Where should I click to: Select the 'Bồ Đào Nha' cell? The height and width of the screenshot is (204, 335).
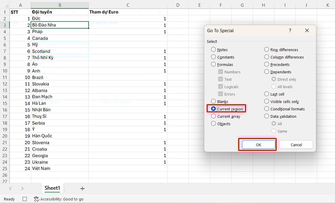click(x=60, y=25)
